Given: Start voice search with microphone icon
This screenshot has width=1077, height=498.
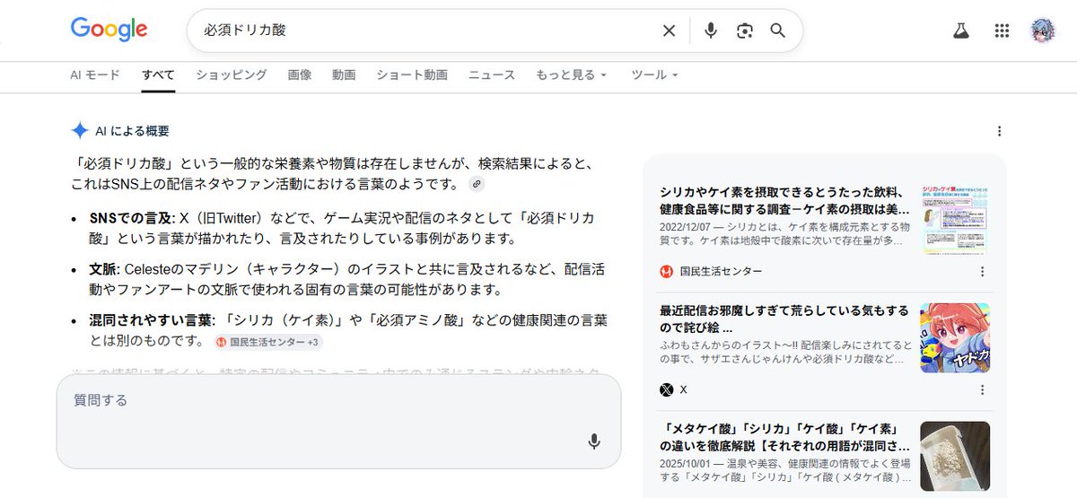Looking at the screenshot, I should tap(711, 31).
